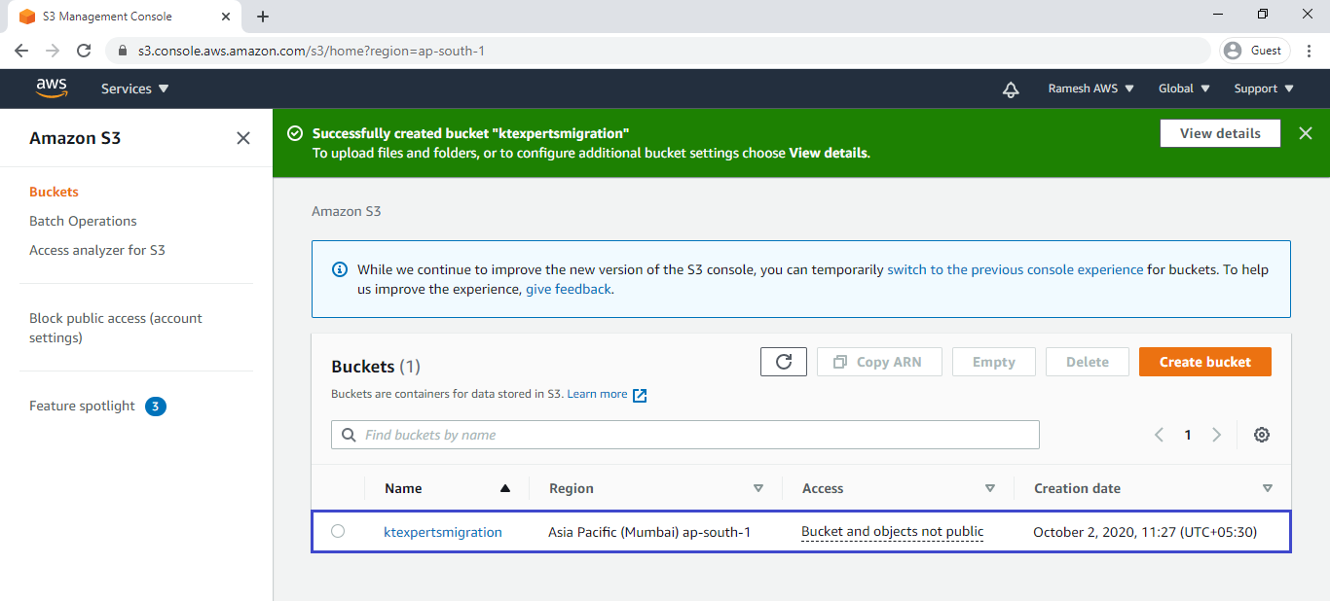This screenshot has width=1330, height=601.
Task: Reload the S3 console page
Action: point(84,51)
